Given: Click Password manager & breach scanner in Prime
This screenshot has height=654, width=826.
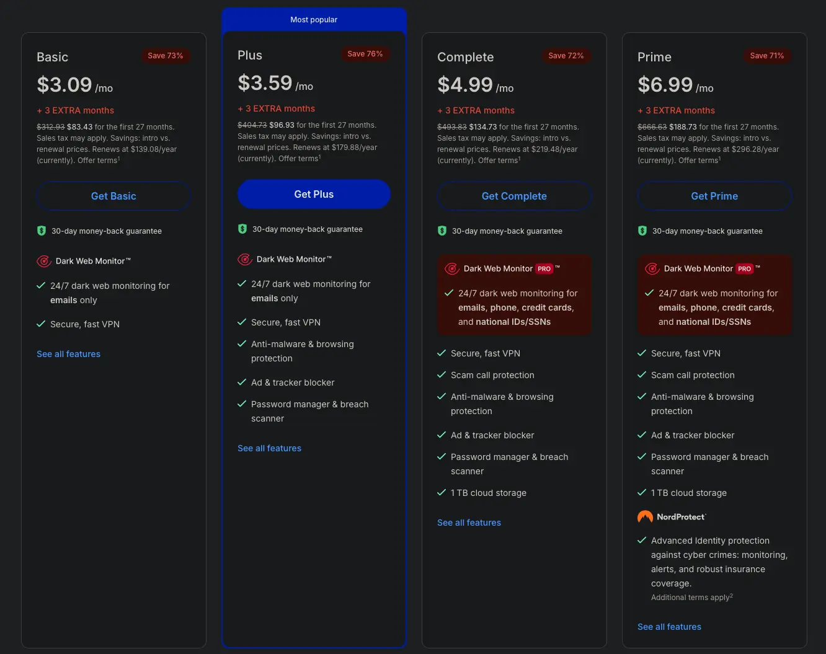Looking at the screenshot, I should (x=710, y=464).
